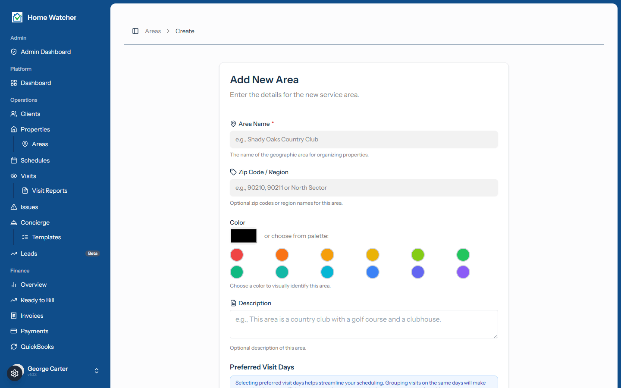Viewport: 621px width, 388px height.
Task: Open the Invoices menu item
Action: pos(55,316)
